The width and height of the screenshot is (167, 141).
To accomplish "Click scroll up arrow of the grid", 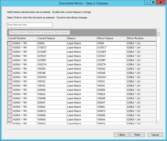I will point(158,31).
